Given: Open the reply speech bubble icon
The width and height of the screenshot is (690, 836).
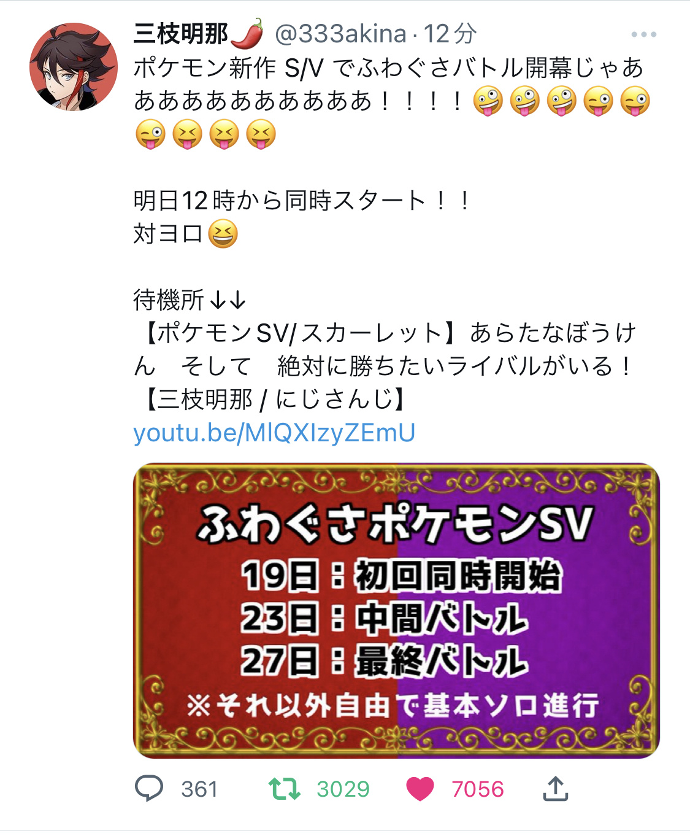Looking at the screenshot, I should point(149,789).
